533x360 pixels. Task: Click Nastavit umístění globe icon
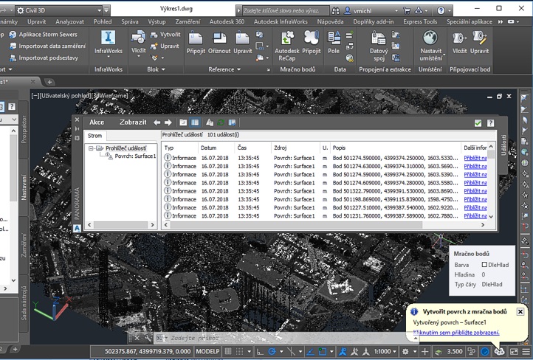(x=430, y=38)
